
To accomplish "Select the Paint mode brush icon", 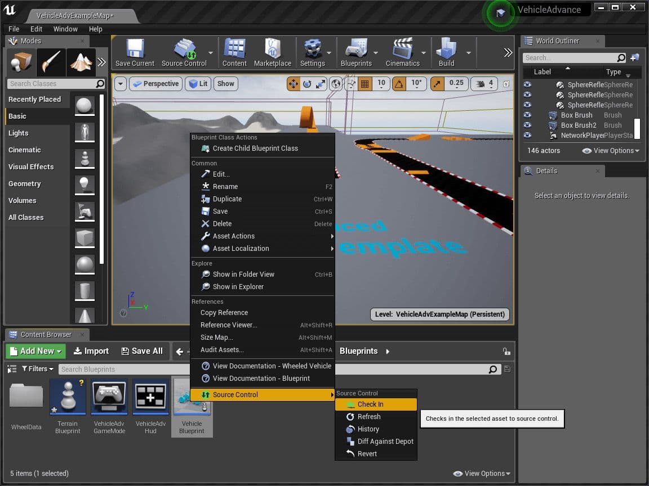I will tap(50, 62).
